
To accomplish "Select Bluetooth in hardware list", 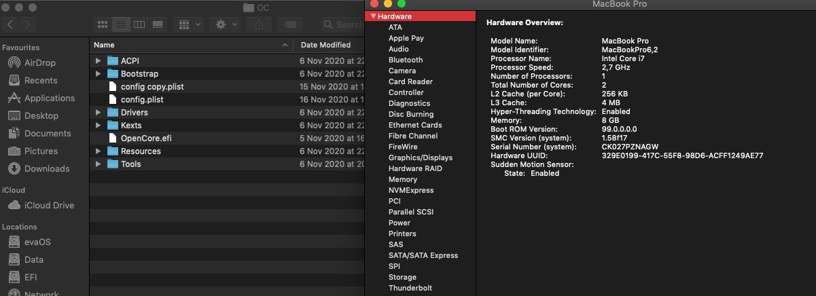I will pos(406,60).
